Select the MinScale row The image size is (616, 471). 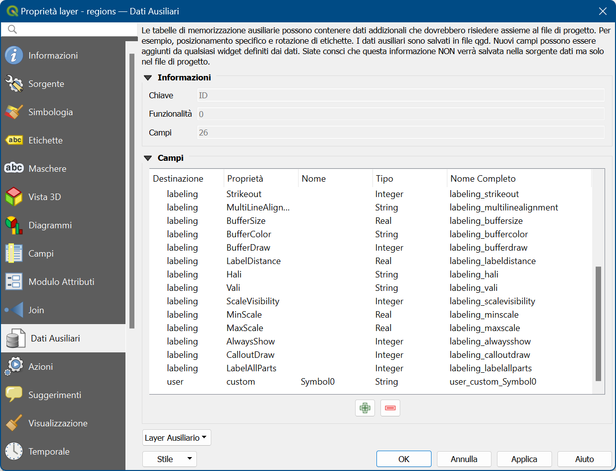point(370,315)
